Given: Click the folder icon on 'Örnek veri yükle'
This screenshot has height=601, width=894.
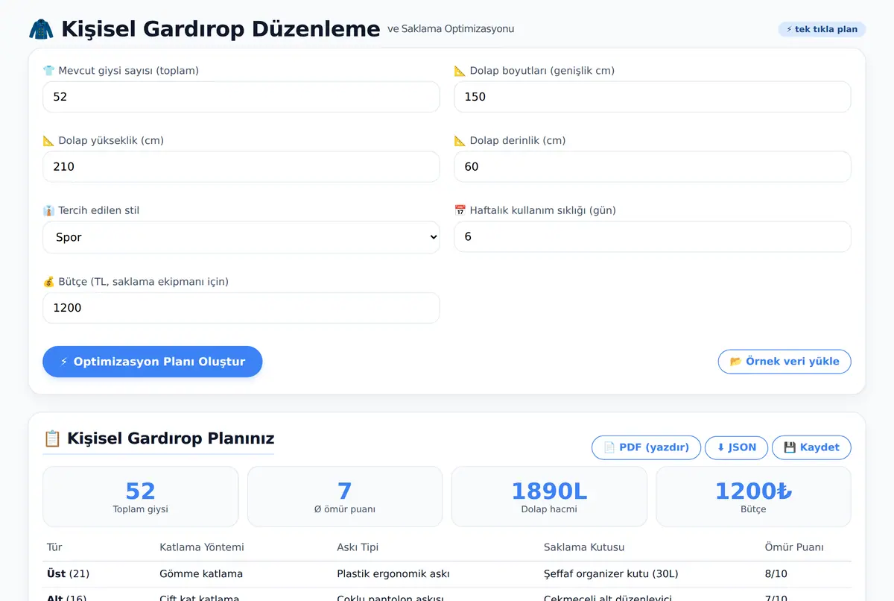Looking at the screenshot, I should click(x=736, y=362).
